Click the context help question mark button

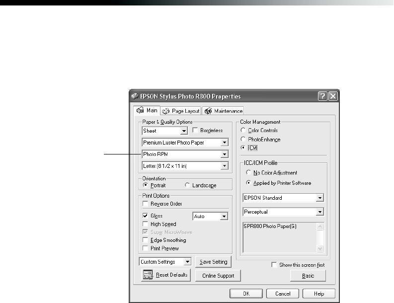click(x=322, y=96)
